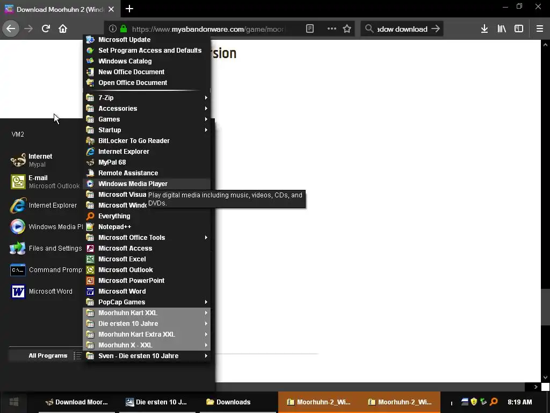Expand Sven - Die ersten 10 Jahre folder
The height and width of the screenshot is (413, 550).
point(147,356)
